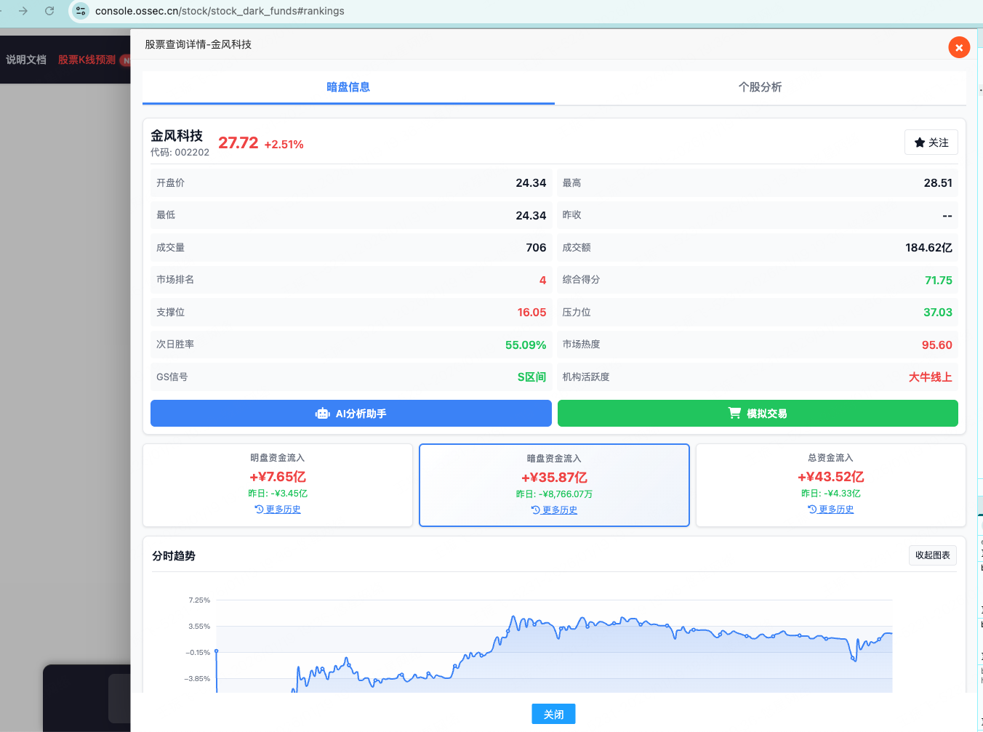Image resolution: width=983 pixels, height=732 pixels.
Task: Select the 总资金流入 card
Action: point(831,485)
